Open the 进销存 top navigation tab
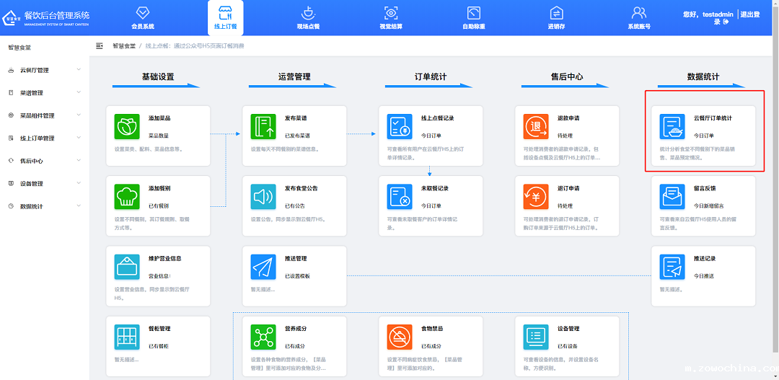The height and width of the screenshot is (380, 779). click(x=556, y=18)
